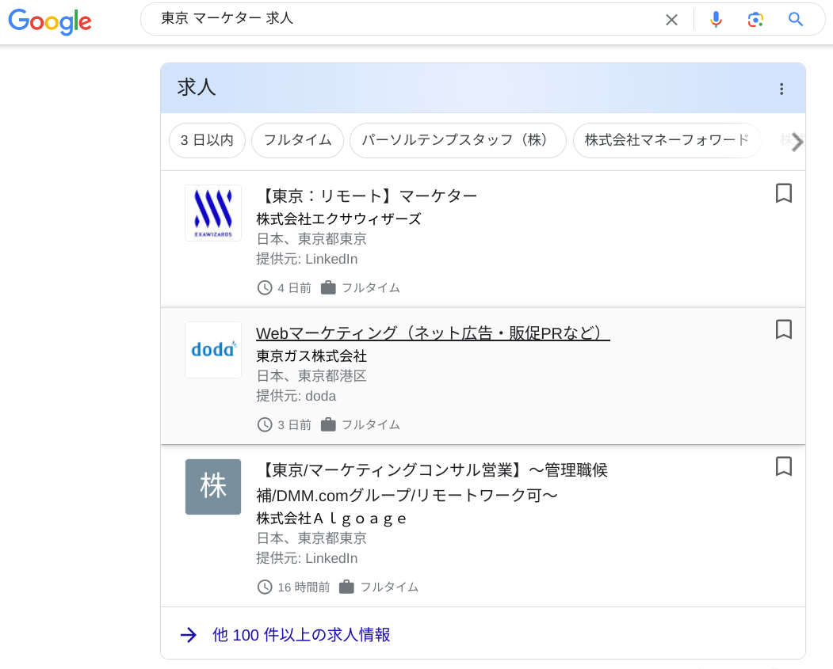Open 【東京/マーケティングコンサル営業】job listing
The image size is (833, 669).
tap(432, 483)
